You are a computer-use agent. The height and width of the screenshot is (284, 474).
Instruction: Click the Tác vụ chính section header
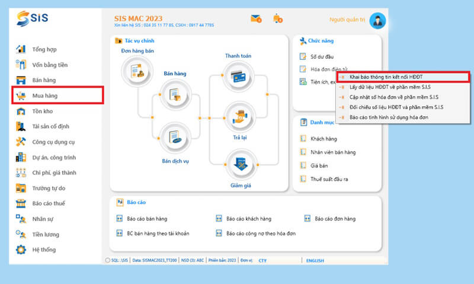click(139, 41)
